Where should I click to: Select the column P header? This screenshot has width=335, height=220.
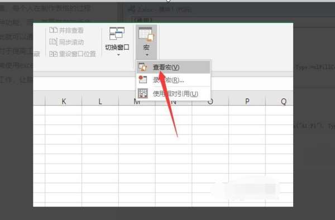pos(247,101)
